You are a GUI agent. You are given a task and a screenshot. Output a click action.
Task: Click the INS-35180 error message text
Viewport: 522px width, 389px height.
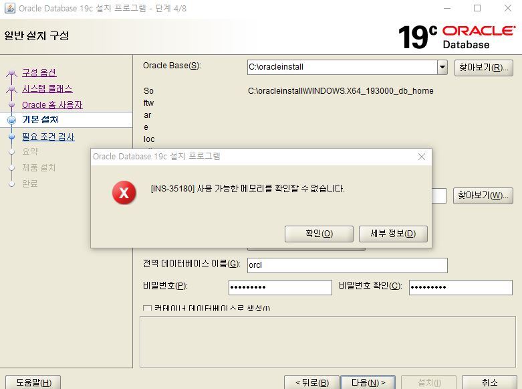pyautogui.click(x=248, y=189)
